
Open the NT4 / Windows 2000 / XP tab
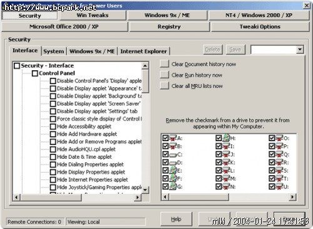[x=259, y=15]
